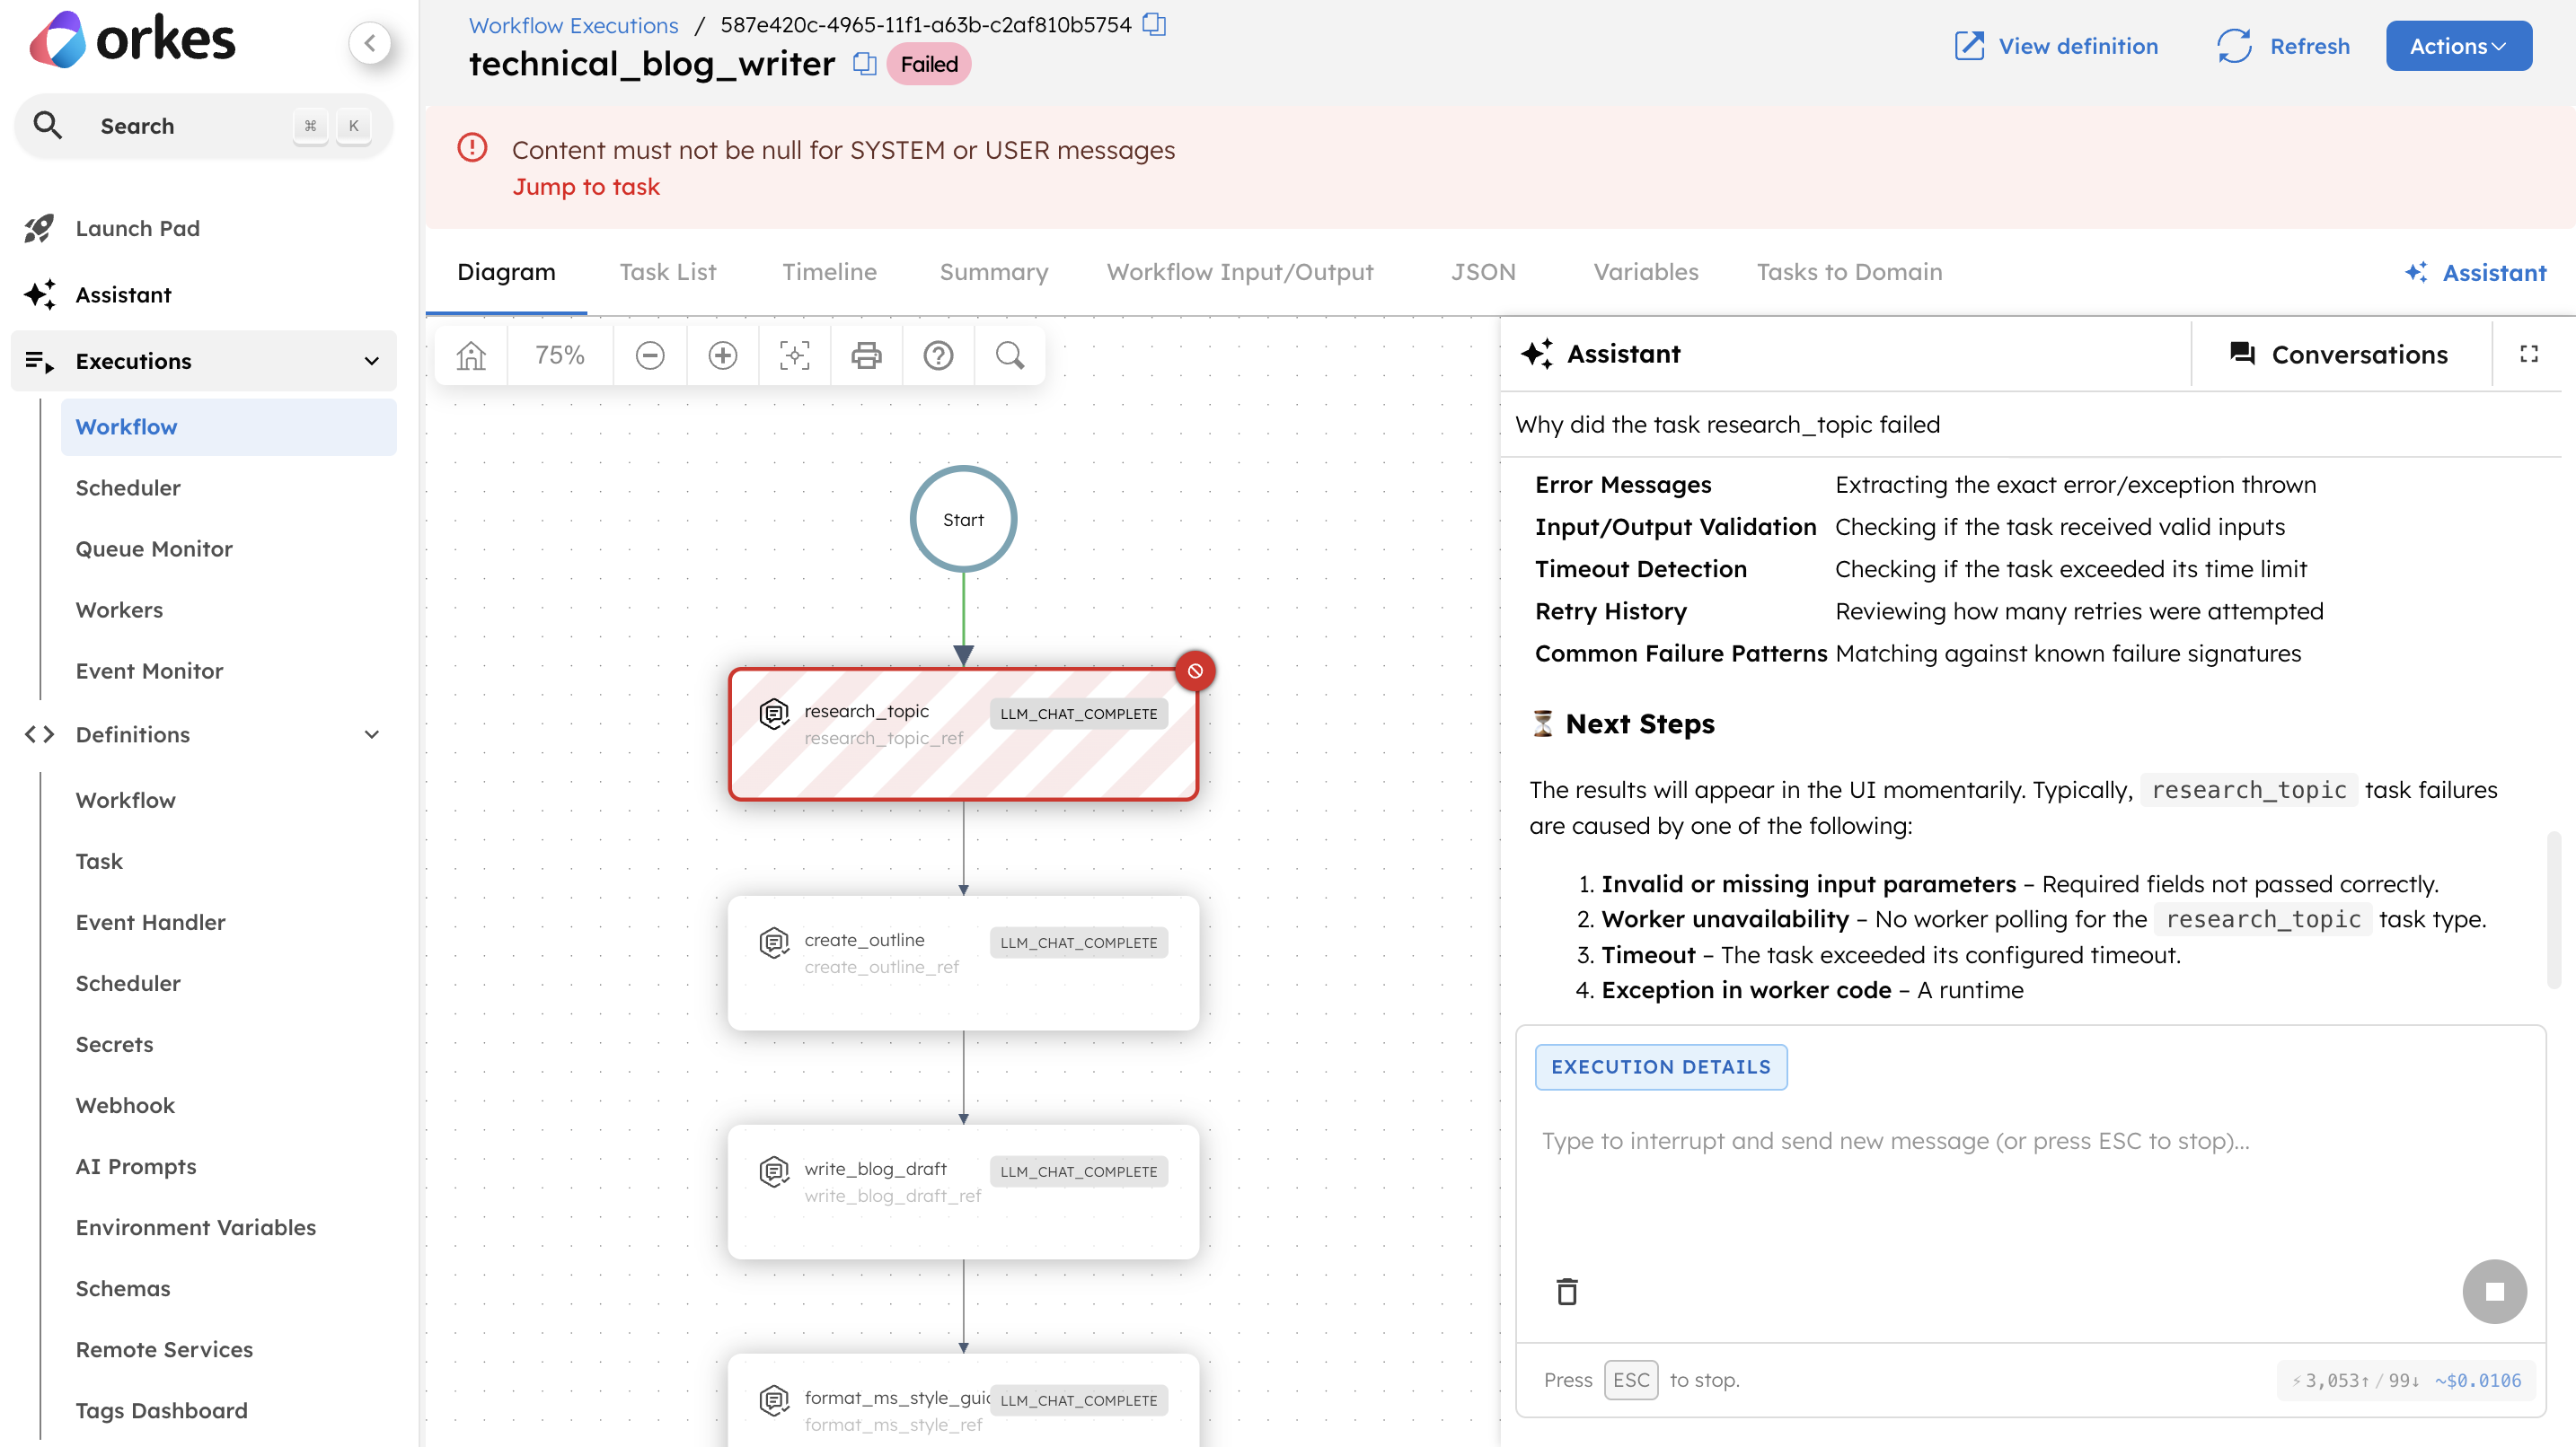Click the diagram home icon
The width and height of the screenshot is (2576, 1447).
[471, 355]
